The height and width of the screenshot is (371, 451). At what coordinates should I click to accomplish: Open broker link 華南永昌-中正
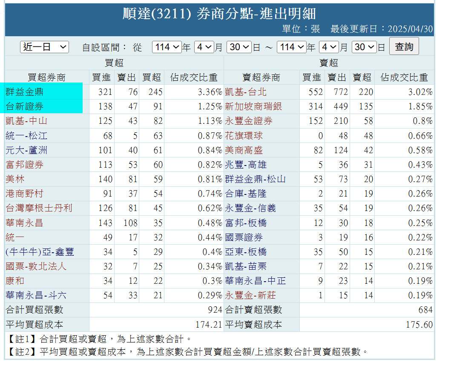click(256, 281)
